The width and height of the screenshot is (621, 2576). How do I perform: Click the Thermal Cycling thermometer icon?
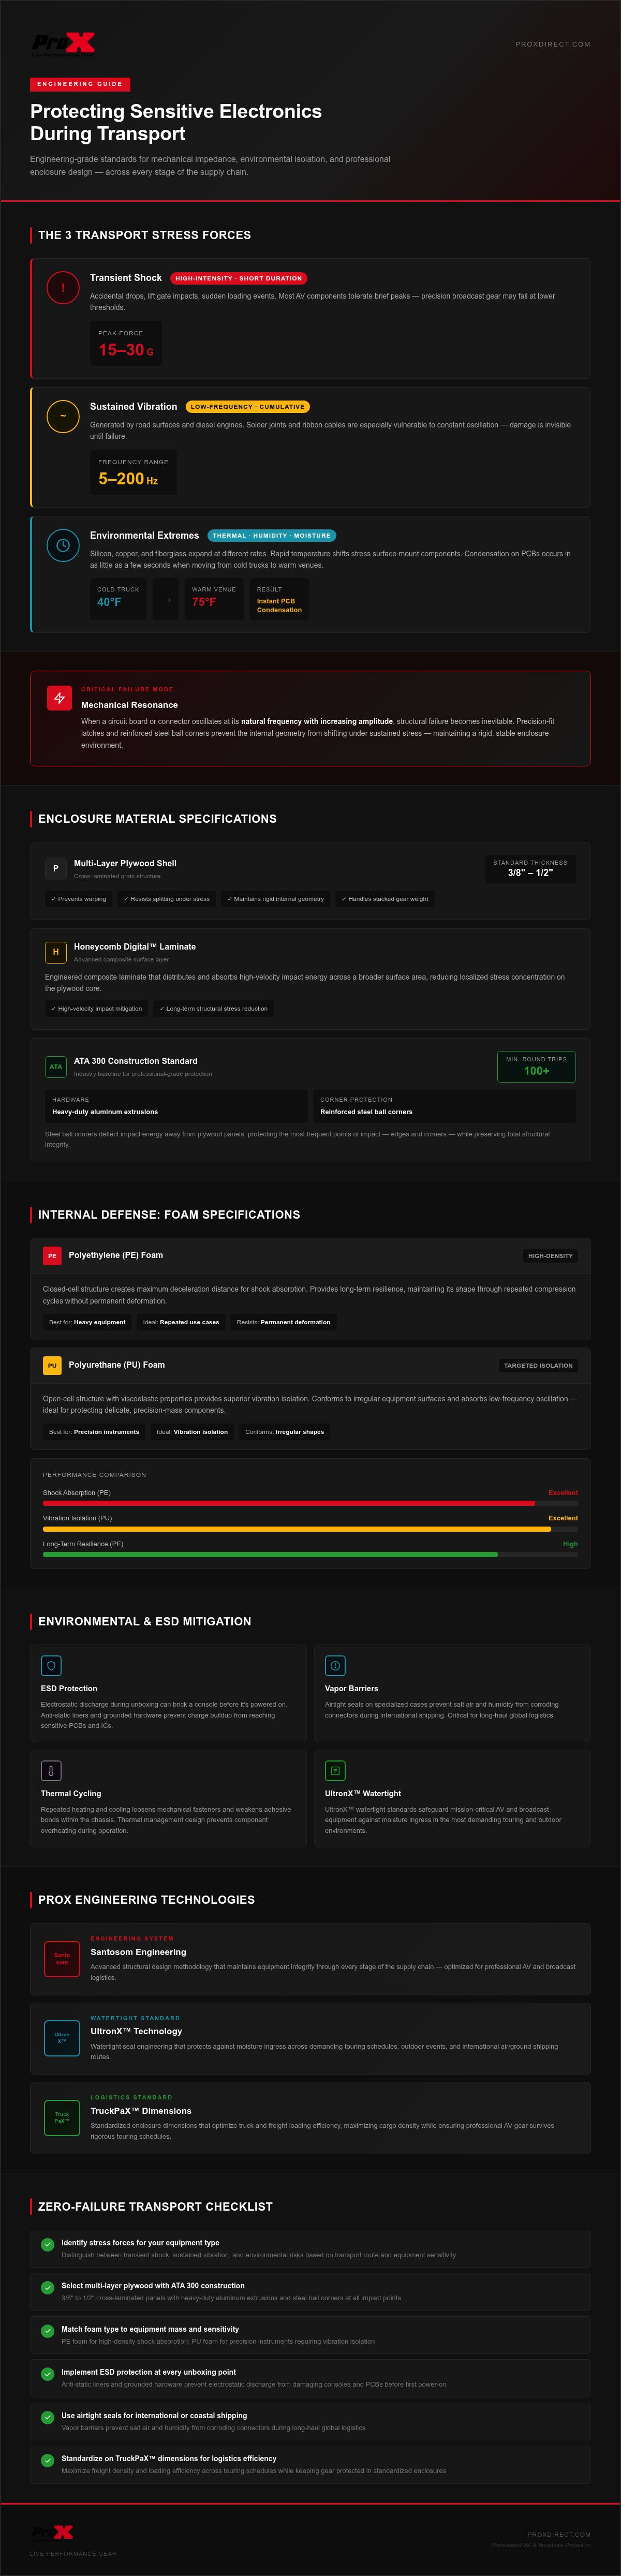coord(51,1770)
